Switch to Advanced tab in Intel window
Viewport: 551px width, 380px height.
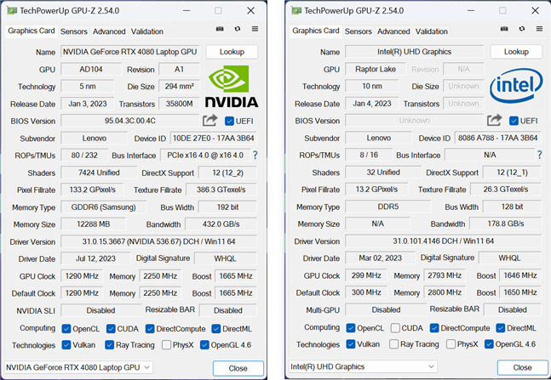(x=393, y=31)
